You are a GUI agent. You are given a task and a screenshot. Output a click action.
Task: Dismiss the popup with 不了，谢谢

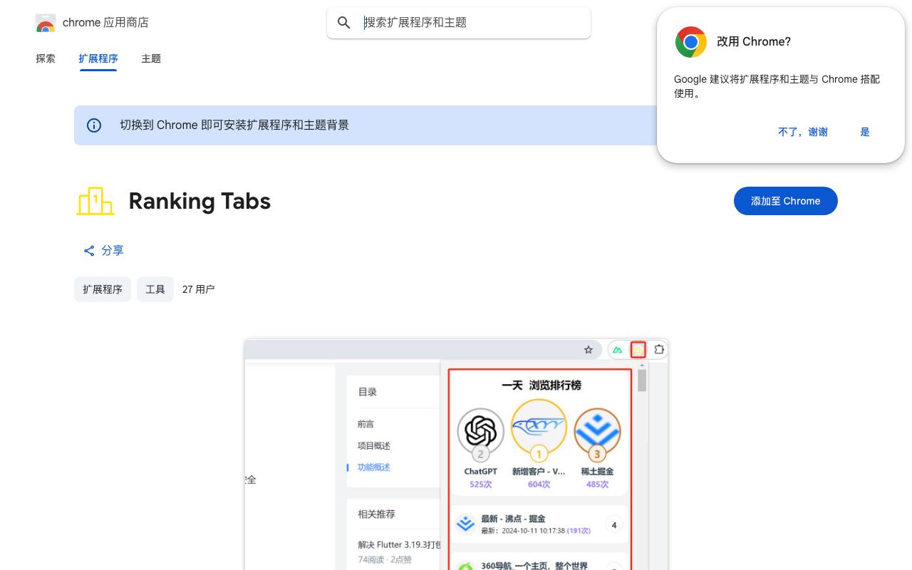[803, 132]
